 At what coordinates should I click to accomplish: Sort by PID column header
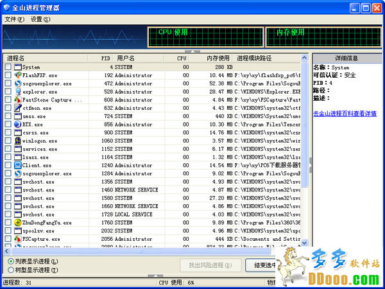[x=101, y=58]
